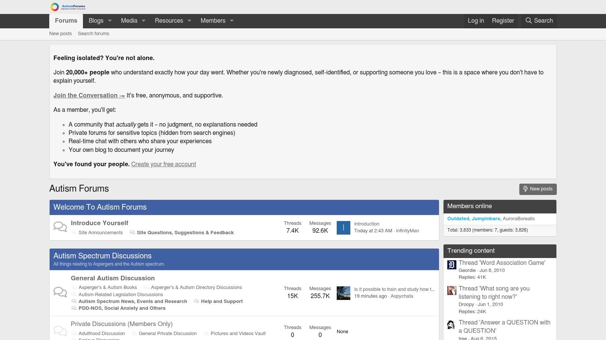606x340 pixels.
Task: Open Thread 'Word Association Game'
Action: 502,263
